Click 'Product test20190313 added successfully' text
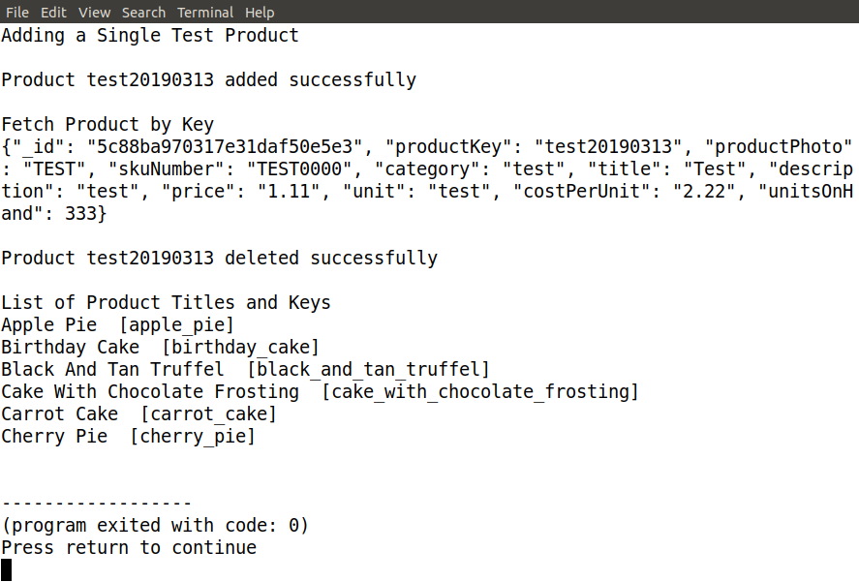The height and width of the screenshot is (582, 859). pyautogui.click(x=208, y=80)
